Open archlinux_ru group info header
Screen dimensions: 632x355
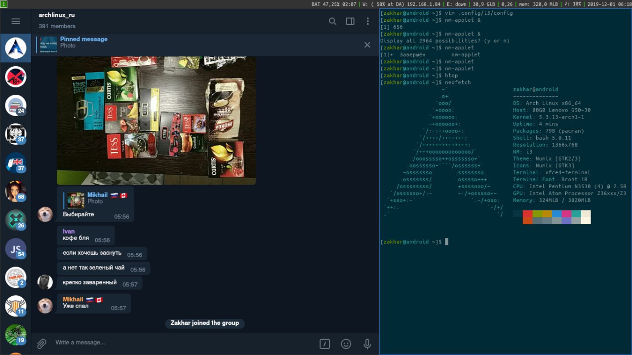(x=57, y=20)
